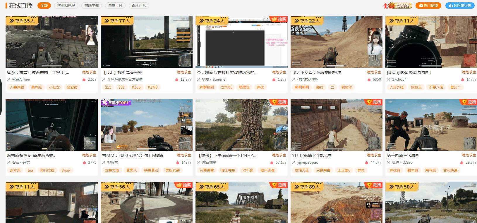
Task: Click the 存活56人 survivor badge
Action: coord(117,187)
